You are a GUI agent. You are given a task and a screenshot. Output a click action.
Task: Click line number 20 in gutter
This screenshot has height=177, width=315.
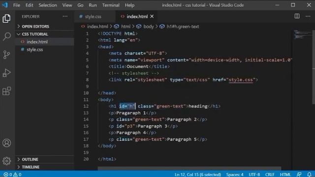coord(86,159)
